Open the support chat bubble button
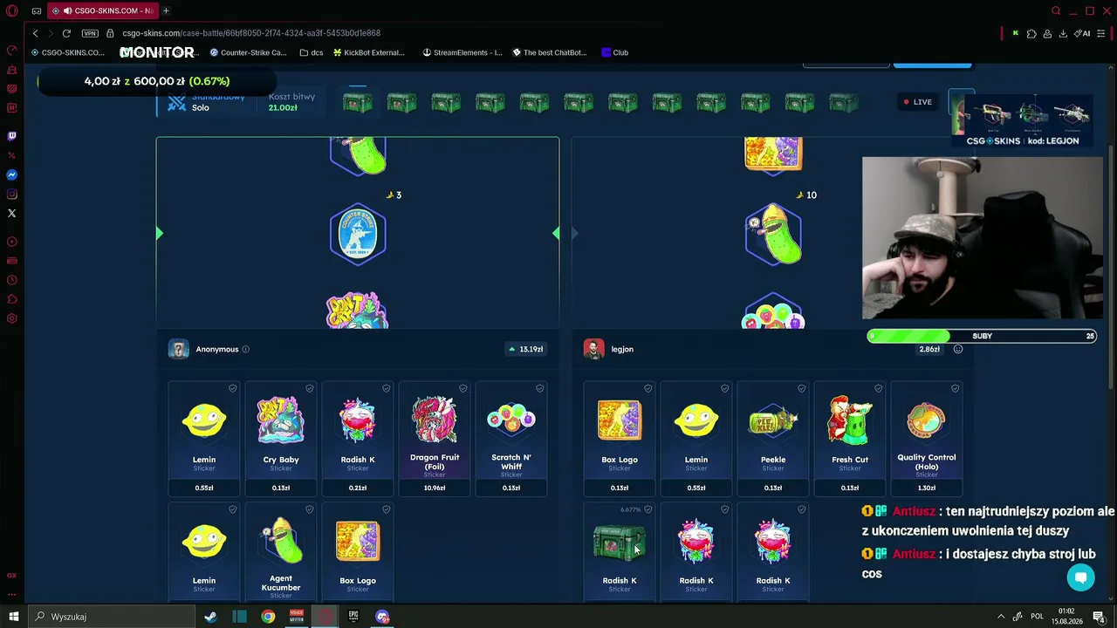 coord(1080,577)
